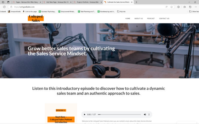Open the Empowered Minds bookmark
Screen dimensions: 199x124
[x=67, y=11]
